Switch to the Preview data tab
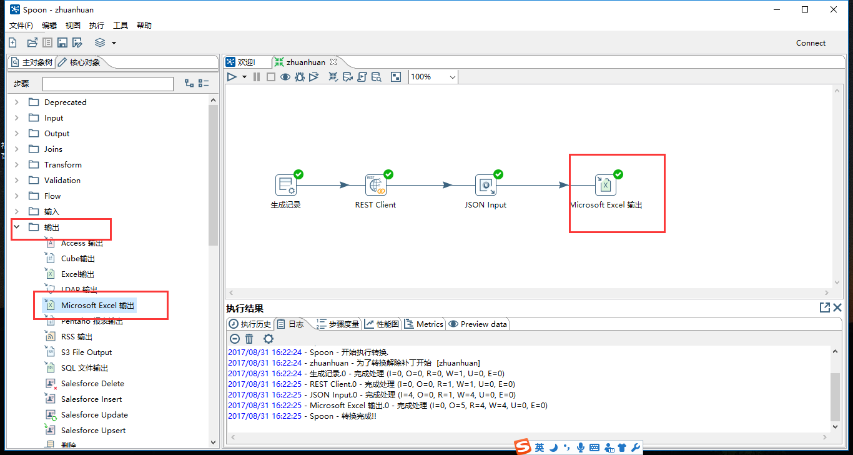 [478, 324]
